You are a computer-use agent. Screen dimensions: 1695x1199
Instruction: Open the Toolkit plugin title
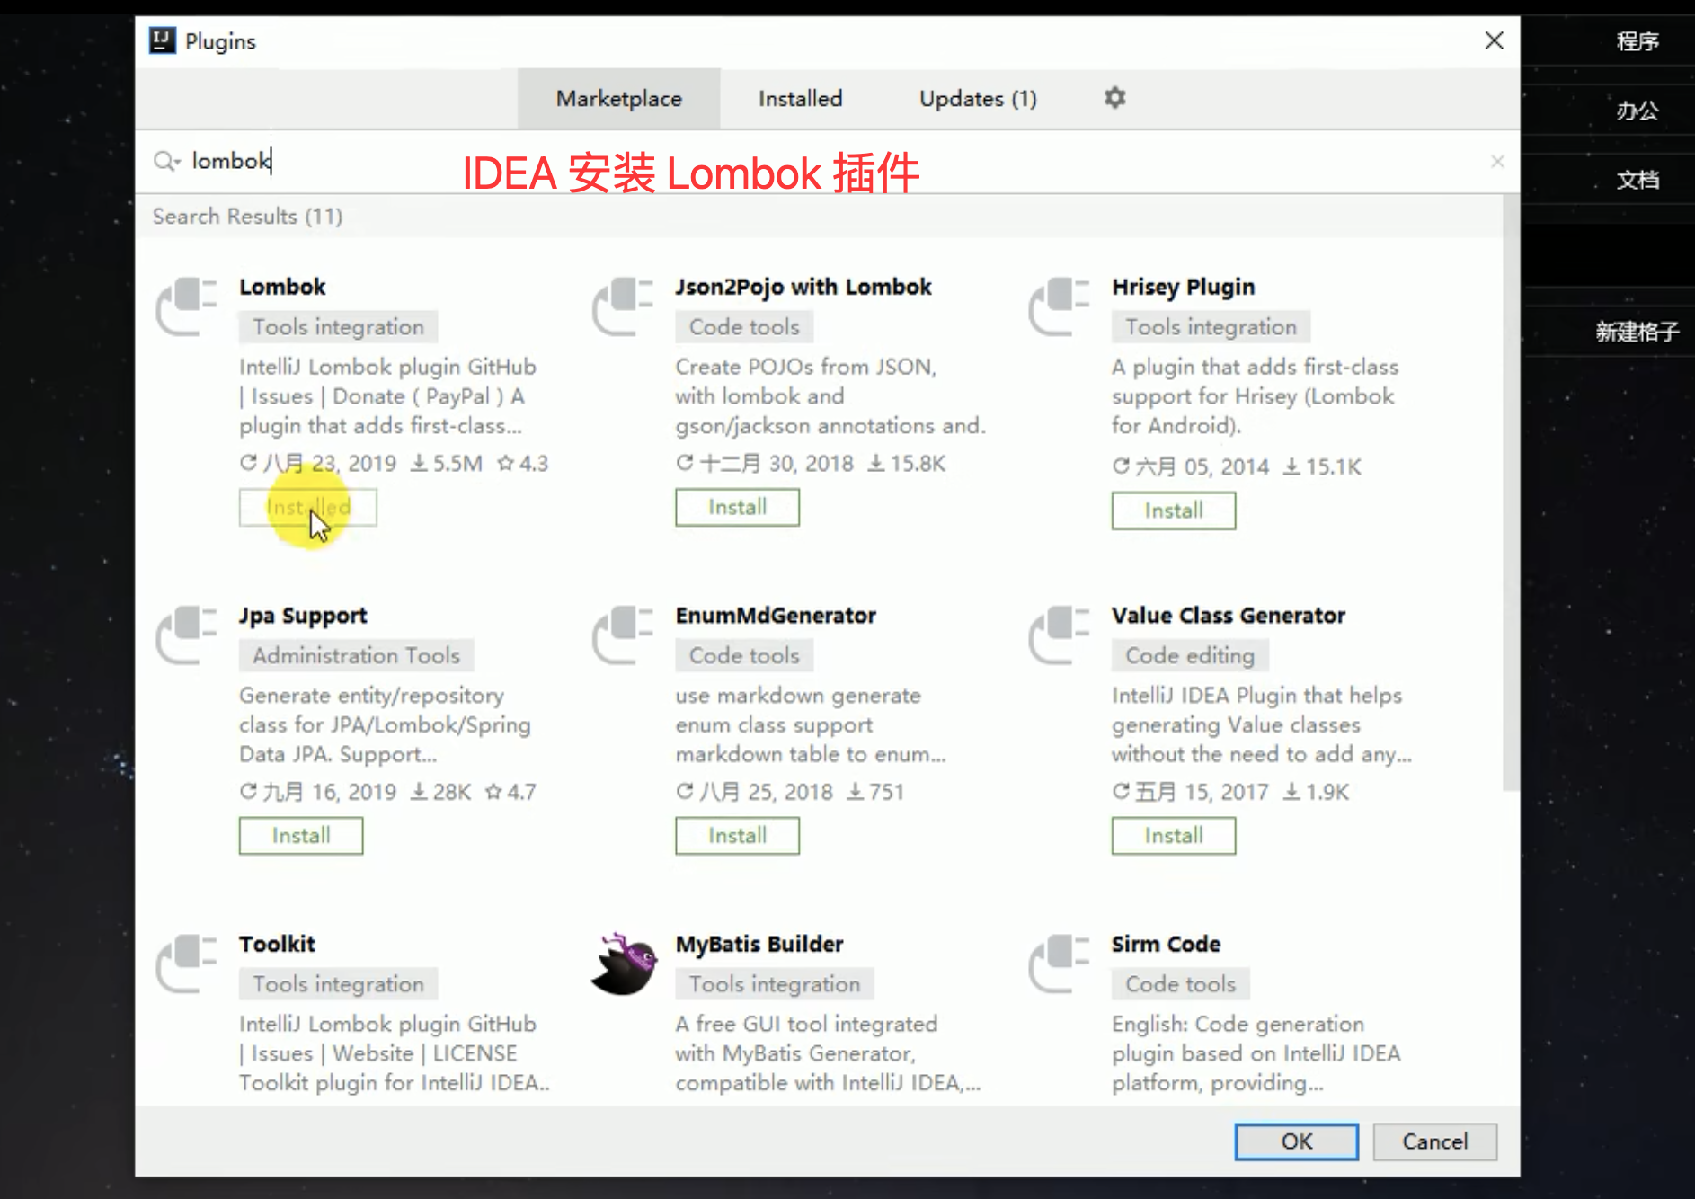[277, 944]
